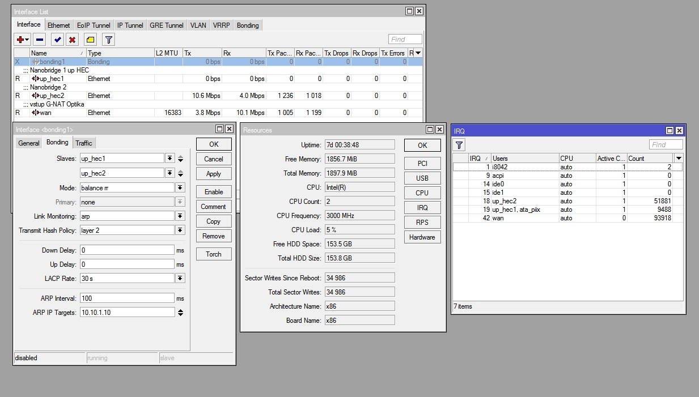Screen dimensions: 699x397
Task: Select the wan row in Interface List
Action: 218,113
